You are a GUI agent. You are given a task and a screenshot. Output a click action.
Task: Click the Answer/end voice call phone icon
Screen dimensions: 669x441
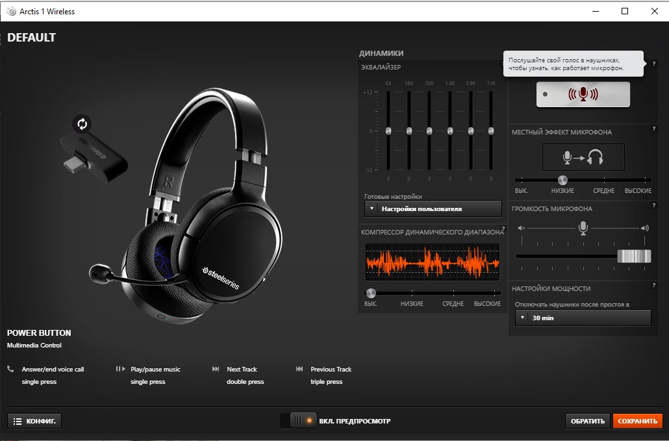coord(10,369)
